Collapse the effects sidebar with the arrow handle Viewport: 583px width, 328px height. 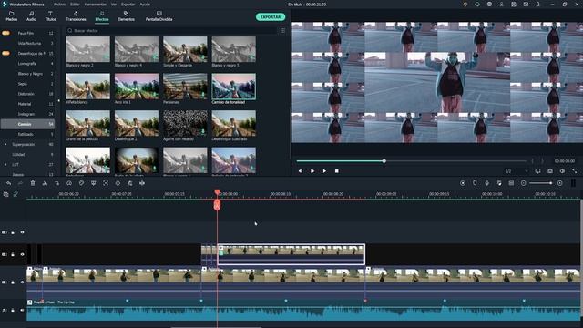pyautogui.click(x=58, y=101)
